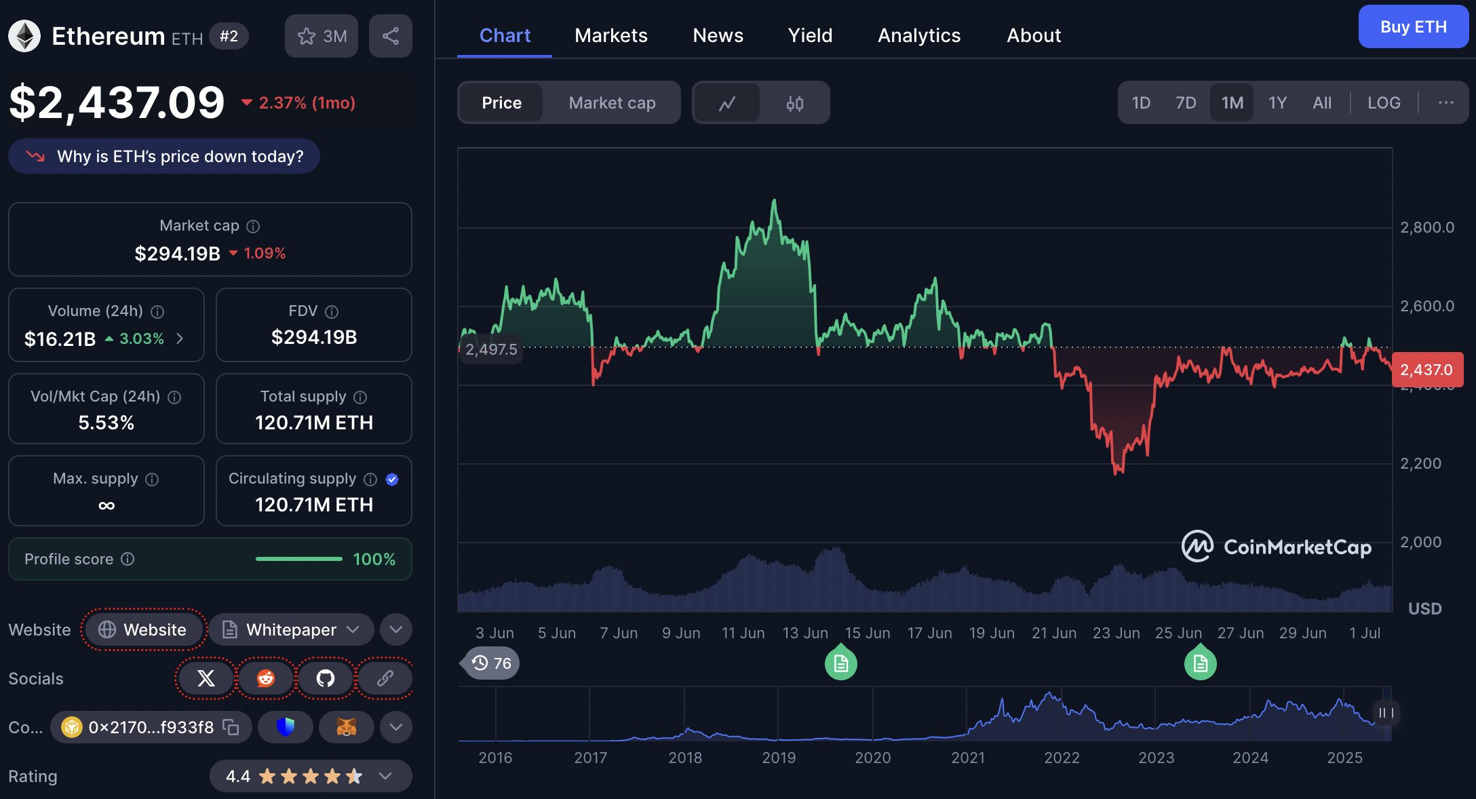Open the Yield tab

pyautogui.click(x=810, y=35)
